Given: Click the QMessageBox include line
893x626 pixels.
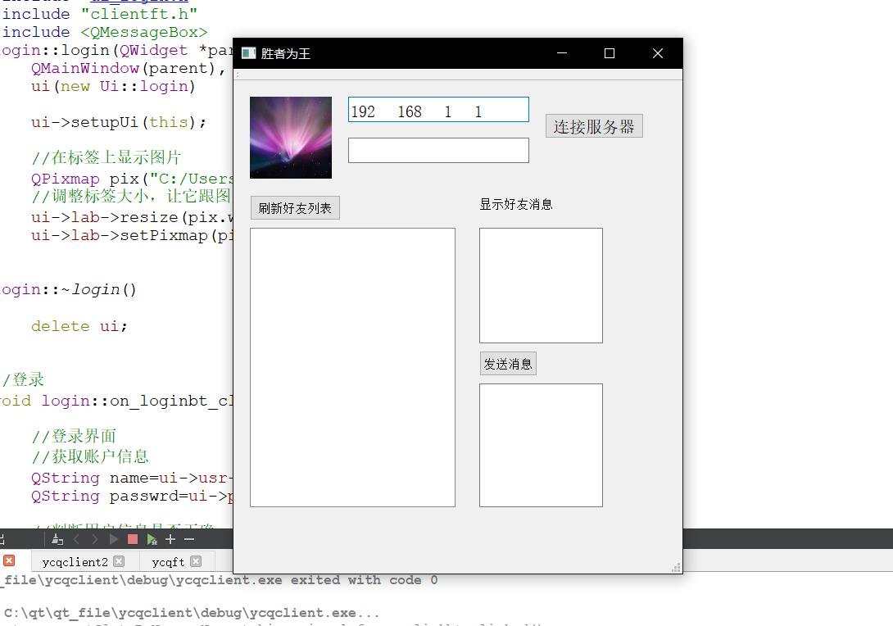Looking at the screenshot, I should [105, 32].
